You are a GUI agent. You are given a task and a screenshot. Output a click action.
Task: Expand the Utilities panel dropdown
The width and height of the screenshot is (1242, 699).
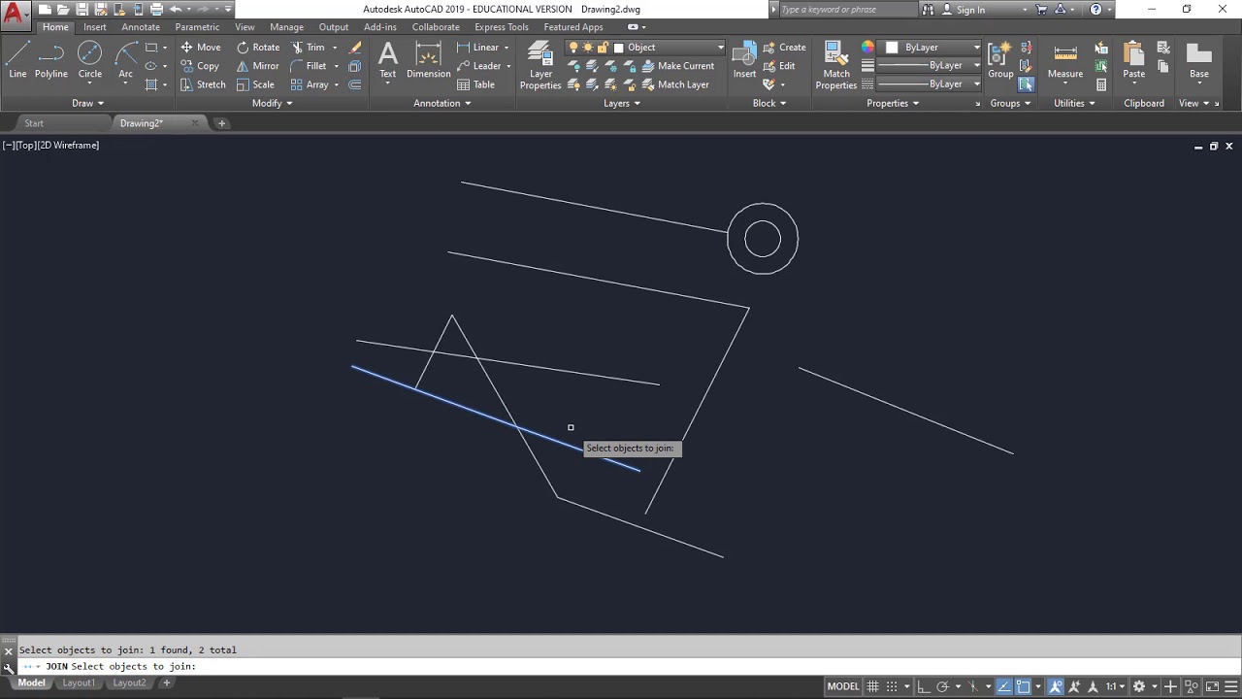pyautogui.click(x=1074, y=103)
